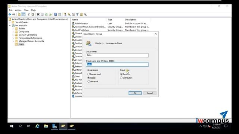Click the Forward arrow in toolbar

(x=14, y=14)
